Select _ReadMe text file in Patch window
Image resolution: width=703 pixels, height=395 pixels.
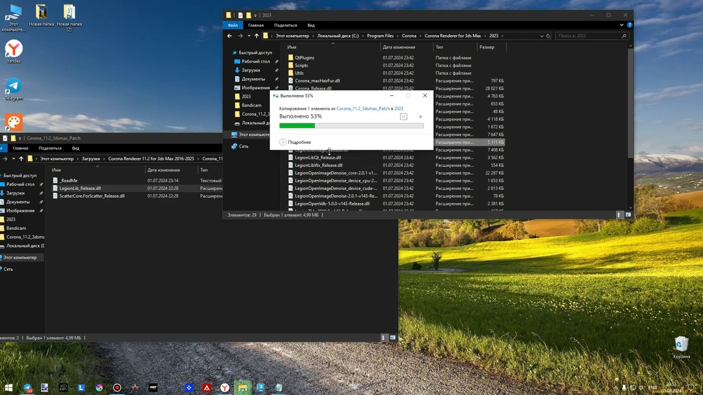(69, 180)
